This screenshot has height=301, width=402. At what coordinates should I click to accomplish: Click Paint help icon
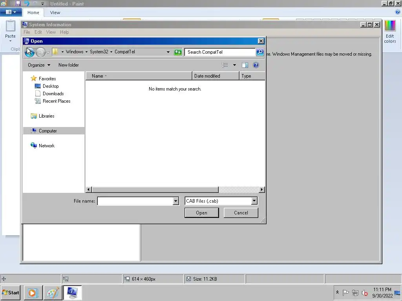click(398, 12)
